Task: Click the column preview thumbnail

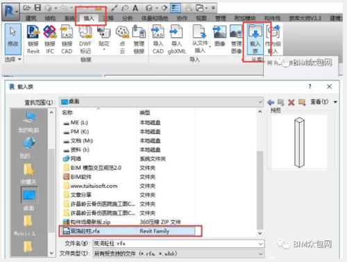Action: (x=299, y=142)
